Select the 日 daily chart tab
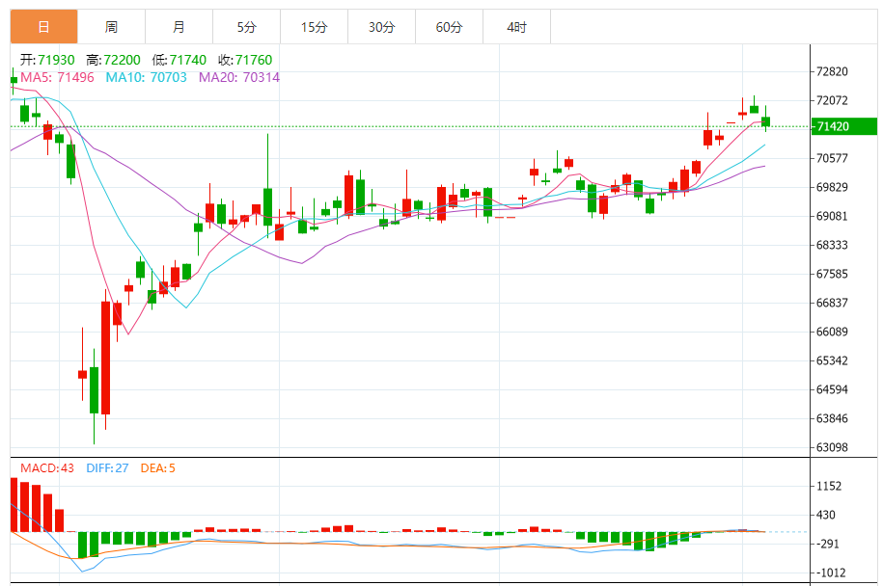The image size is (883, 586). pos(44,26)
